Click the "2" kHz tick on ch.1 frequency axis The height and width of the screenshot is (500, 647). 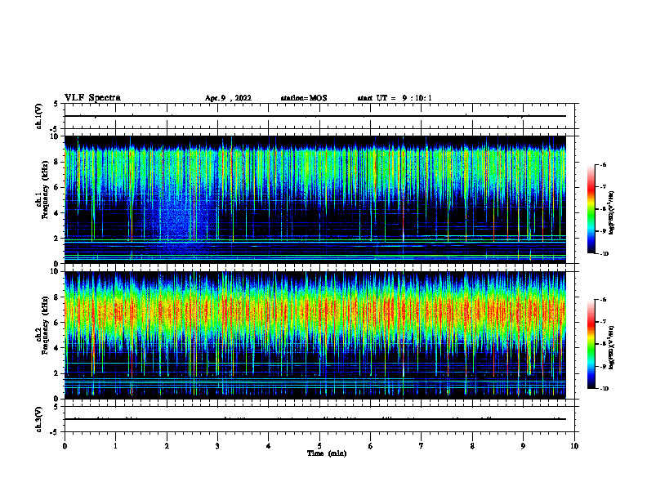(57, 239)
